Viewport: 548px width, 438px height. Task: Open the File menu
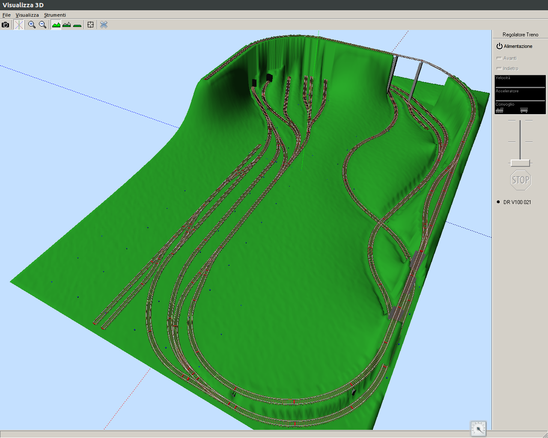(6, 15)
